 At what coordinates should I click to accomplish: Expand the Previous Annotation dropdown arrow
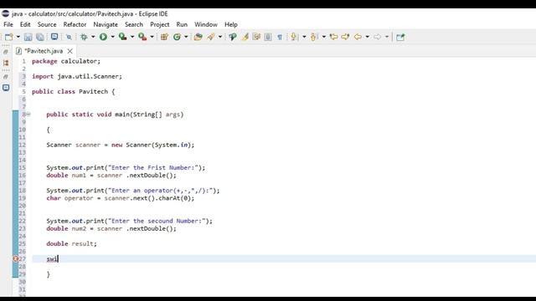[x=324, y=37]
